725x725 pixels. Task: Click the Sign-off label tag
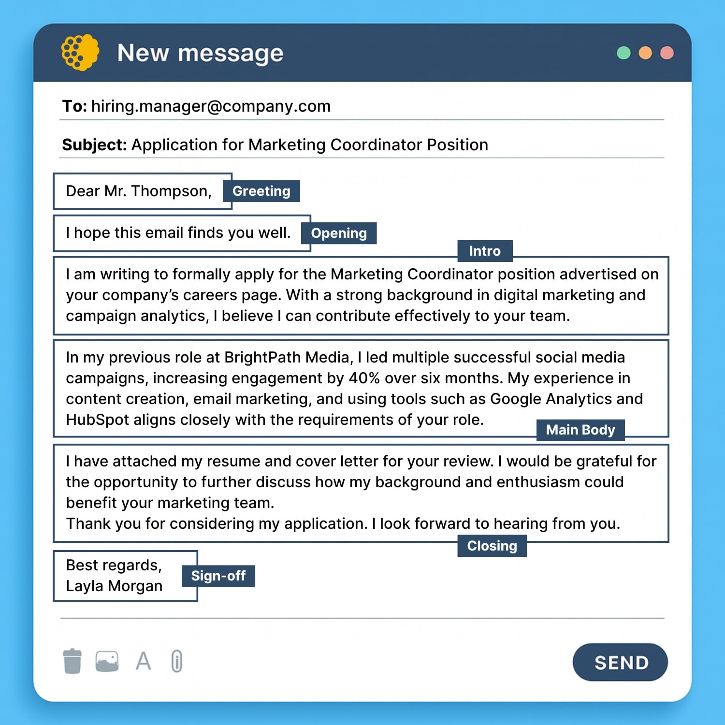[x=218, y=576]
